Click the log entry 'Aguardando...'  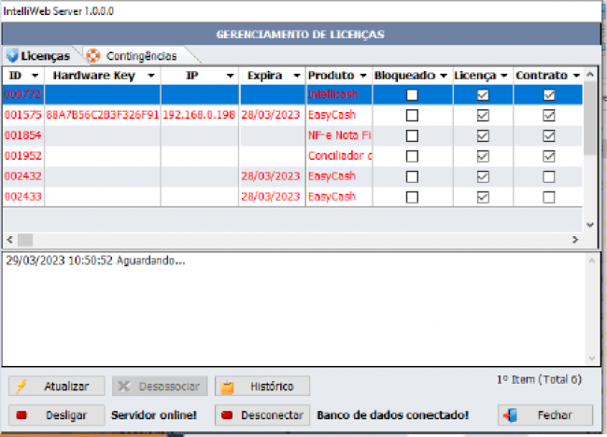click(x=95, y=261)
